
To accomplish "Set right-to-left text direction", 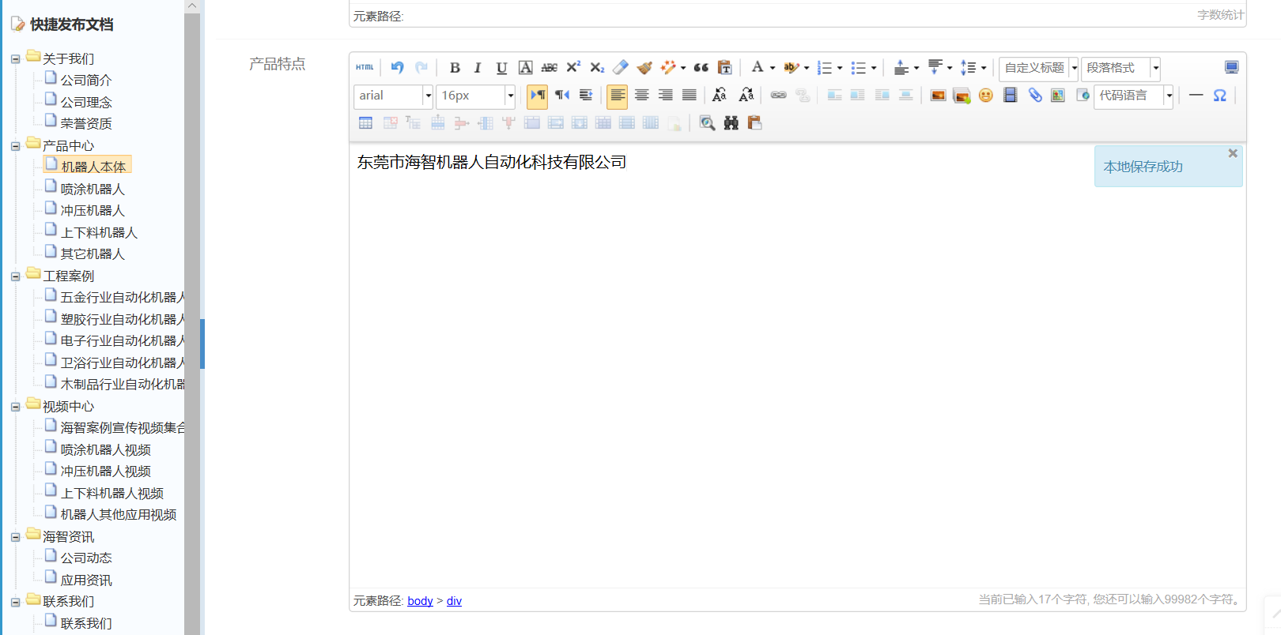I will click(562, 96).
